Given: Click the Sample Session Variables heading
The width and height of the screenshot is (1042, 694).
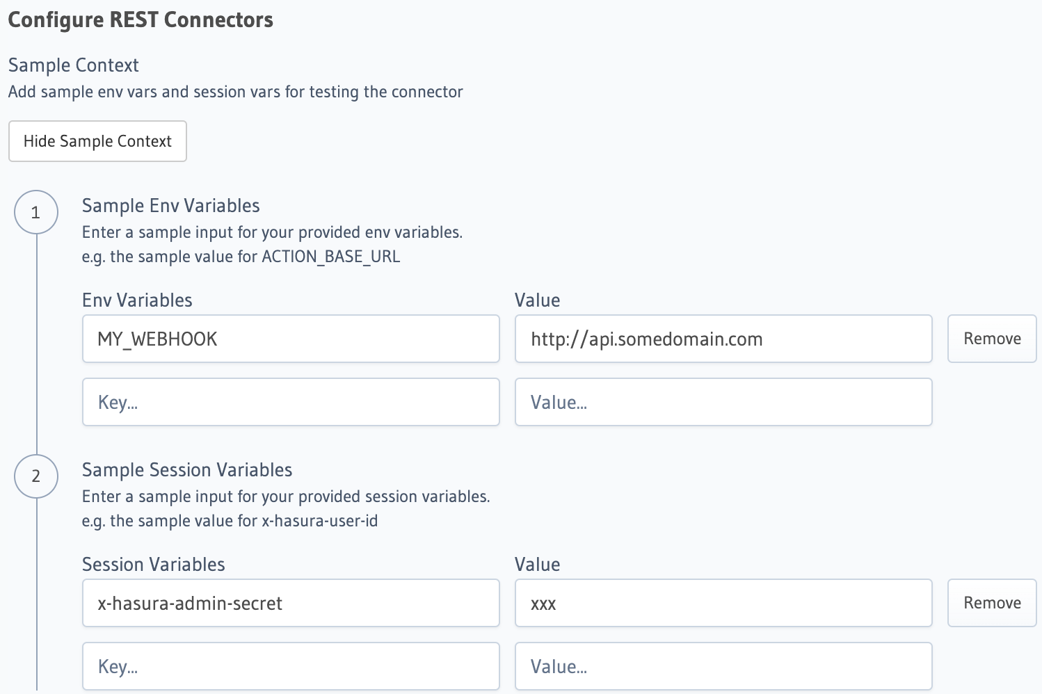Looking at the screenshot, I should coord(187,469).
